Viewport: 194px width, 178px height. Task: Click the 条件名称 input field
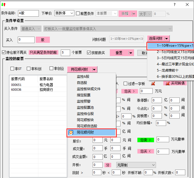28,13
